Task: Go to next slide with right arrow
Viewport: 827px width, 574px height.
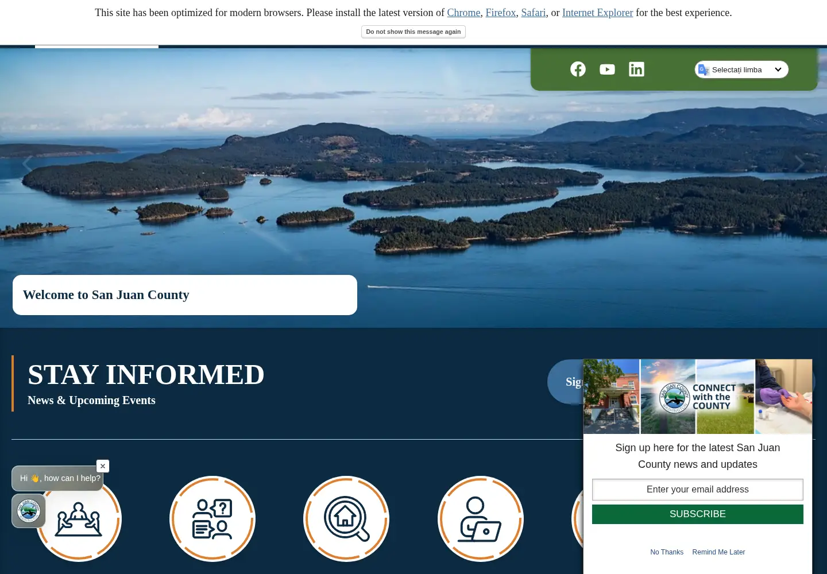Action: 799,164
